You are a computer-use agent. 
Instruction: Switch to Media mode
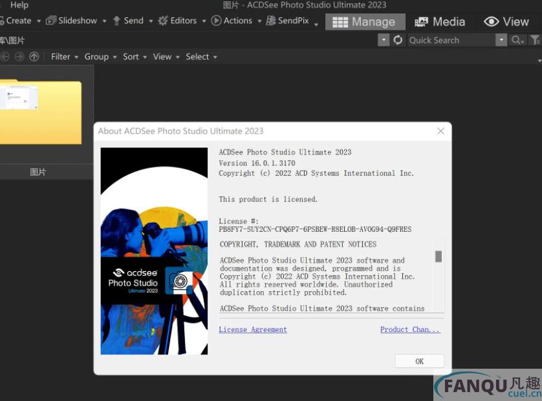point(440,22)
